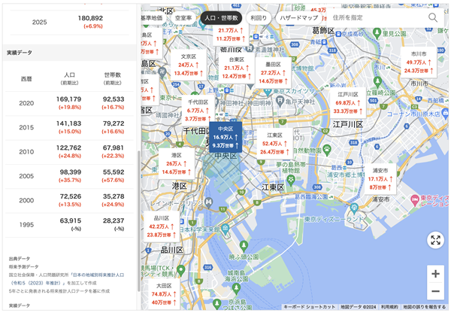
Task: Click the 城南島海浜公園 park marker
Action: click(x=237, y=288)
